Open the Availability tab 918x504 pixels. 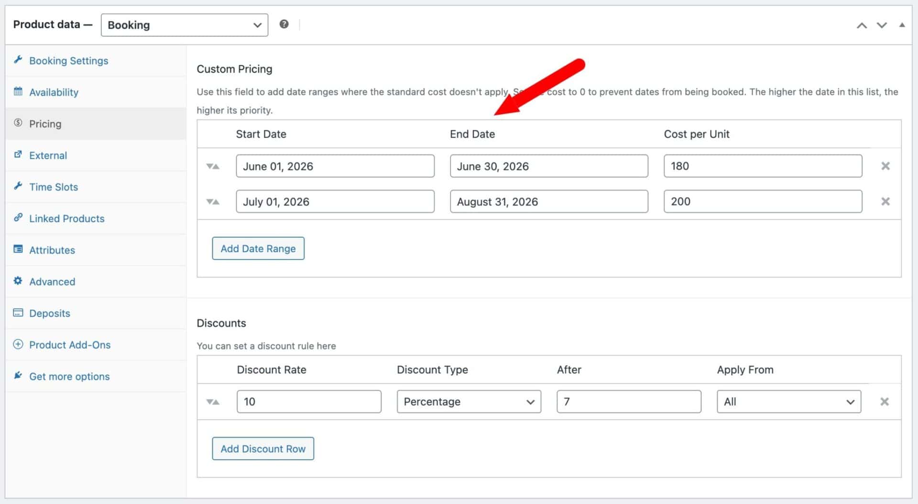point(96,92)
